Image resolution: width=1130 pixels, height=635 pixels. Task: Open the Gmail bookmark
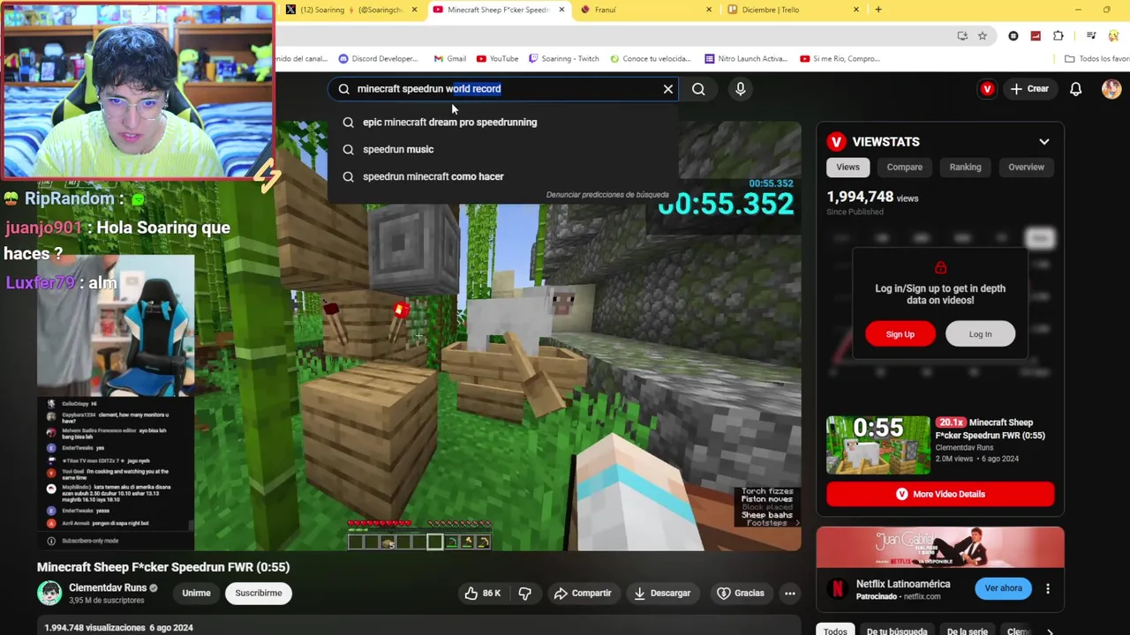pyautogui.click(x=450, y=59)
